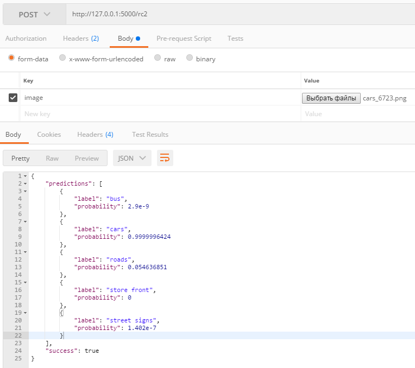
Task: Select the raw body option
Action: [158, 58]
